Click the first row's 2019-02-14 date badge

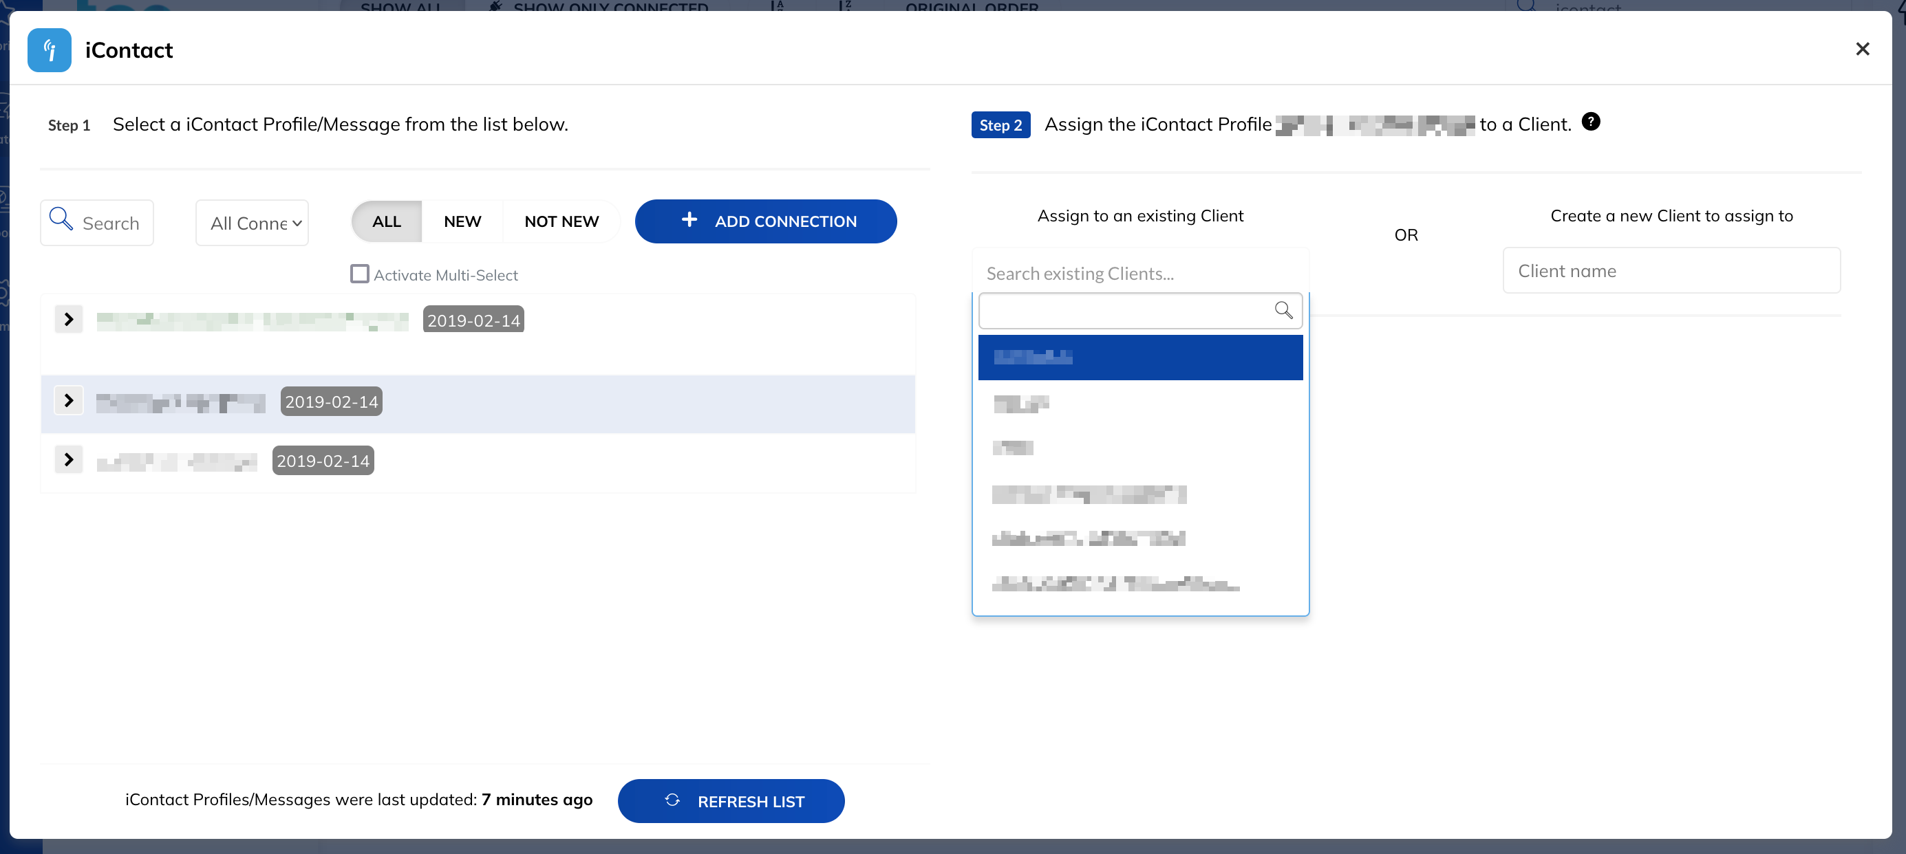(473, 320)
